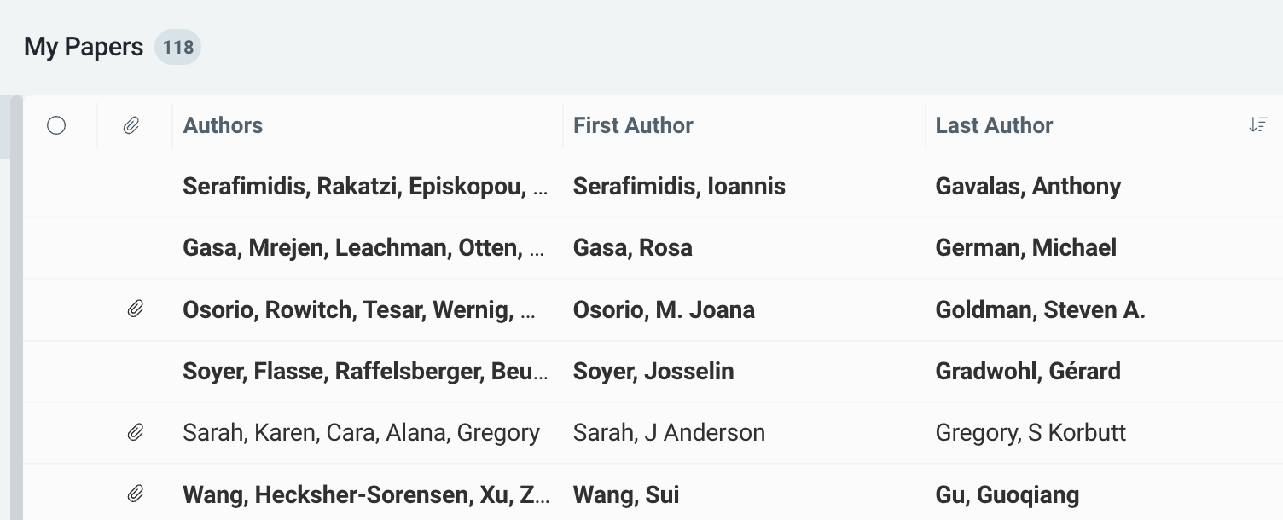1283x520 pixels.
Task: Sort by the Last Author column
Action: 994,125
